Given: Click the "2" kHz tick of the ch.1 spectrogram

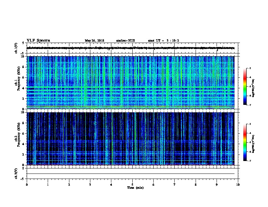Looking at the screenshot, I should pos(24,99).
